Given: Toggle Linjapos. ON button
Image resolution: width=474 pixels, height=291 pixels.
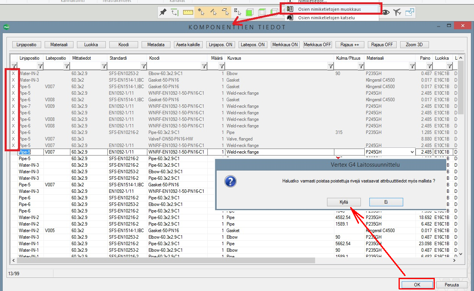Looking at the screenshot, I should [220, 45].
